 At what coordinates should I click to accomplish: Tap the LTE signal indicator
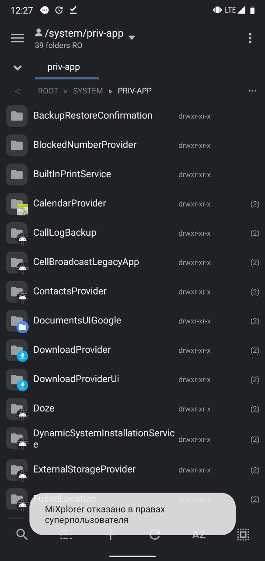pyautogui.click(x=235, y=10)
